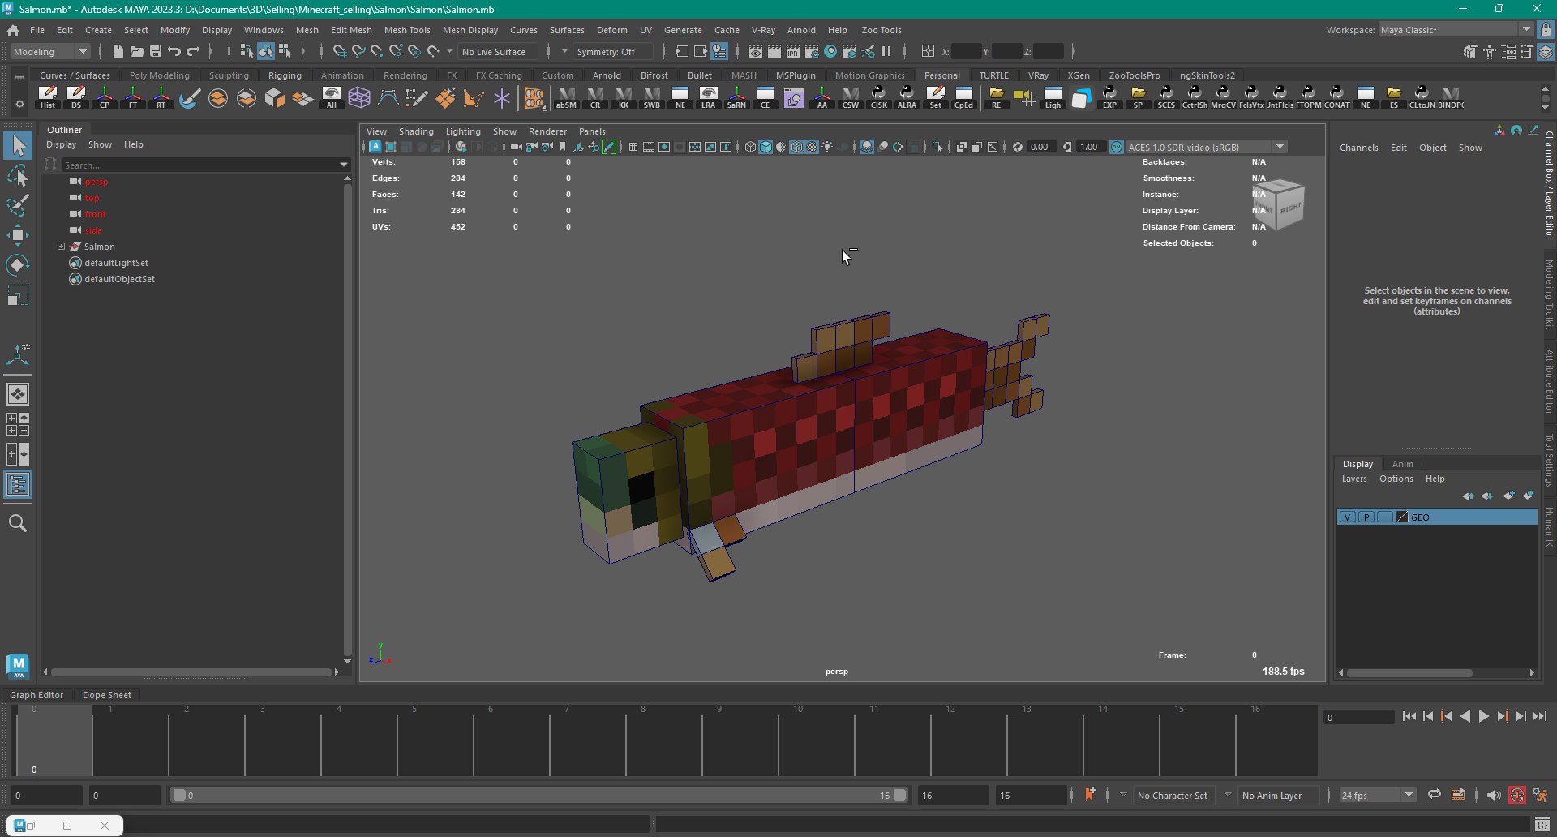This screenshot has width=1557, height=837.
Task: Click the view cube RIGHT face
Action: coord(1290,208)
